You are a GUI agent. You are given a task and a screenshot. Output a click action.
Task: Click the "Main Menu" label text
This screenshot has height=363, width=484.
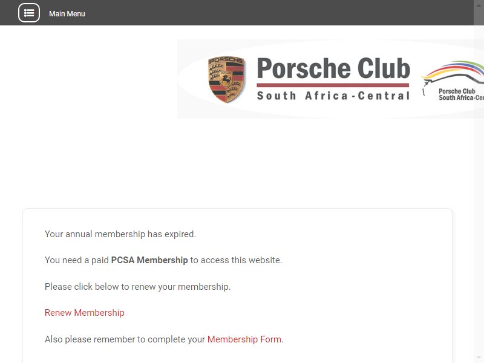click(x=67, y=14)
